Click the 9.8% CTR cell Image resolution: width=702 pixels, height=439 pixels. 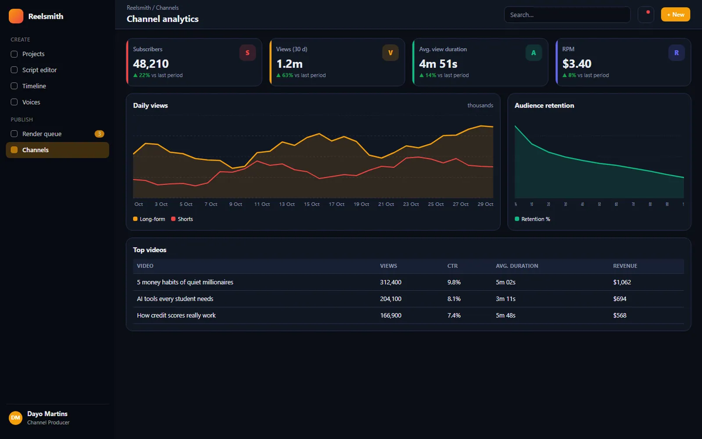click(x=454, y=282)
